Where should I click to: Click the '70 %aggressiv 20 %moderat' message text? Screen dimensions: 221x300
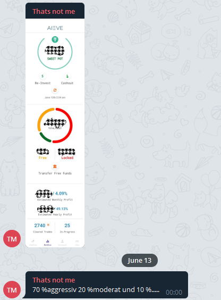[96, 290]
